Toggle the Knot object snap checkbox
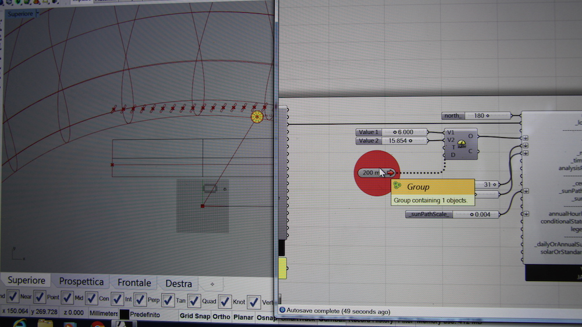The width and height of the screenshot is (582, 327). pos(225,301)
